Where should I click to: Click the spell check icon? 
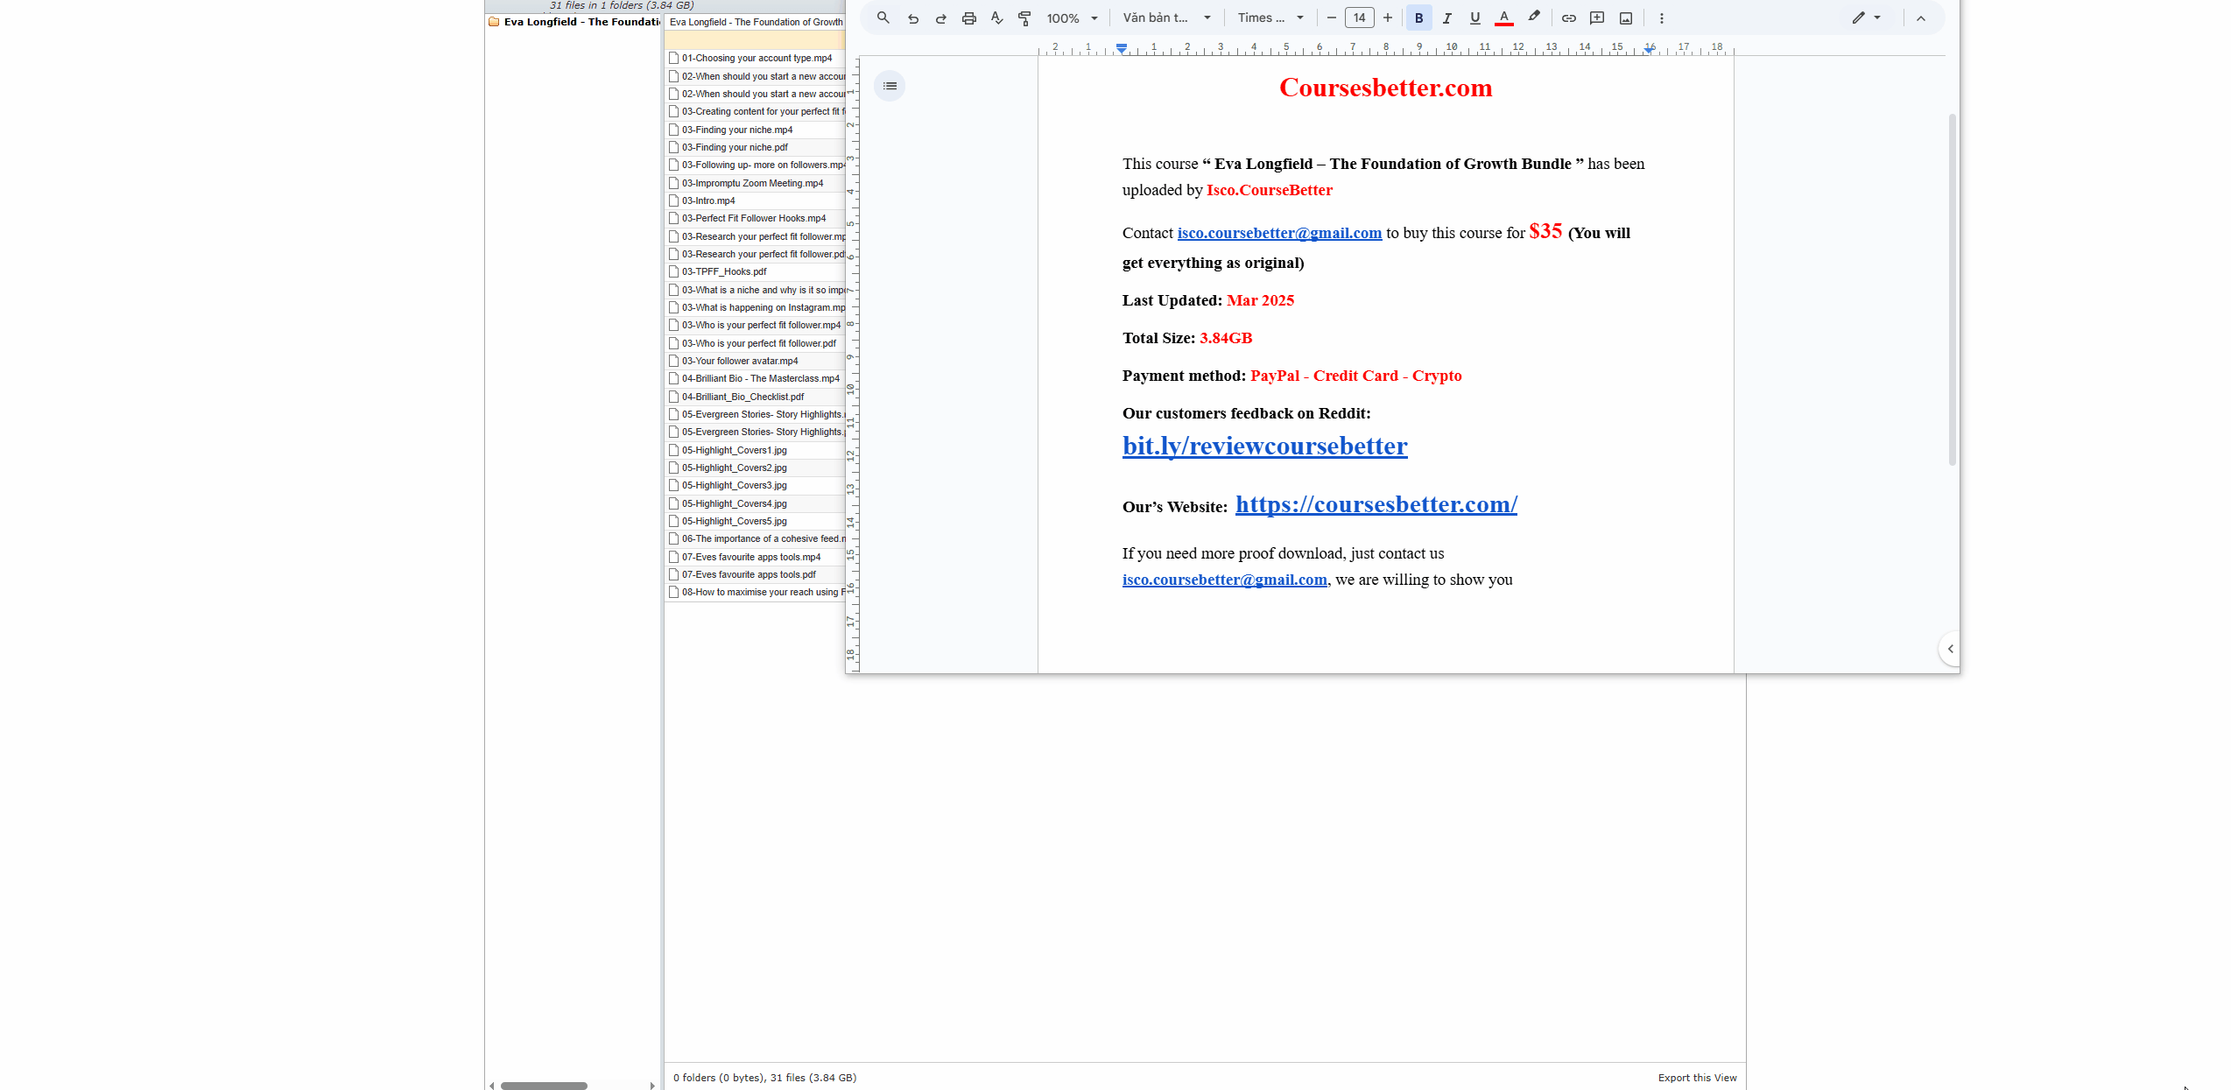pos(996,18)
